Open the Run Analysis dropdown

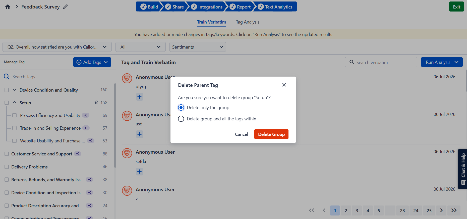click(x=442, y=62)
